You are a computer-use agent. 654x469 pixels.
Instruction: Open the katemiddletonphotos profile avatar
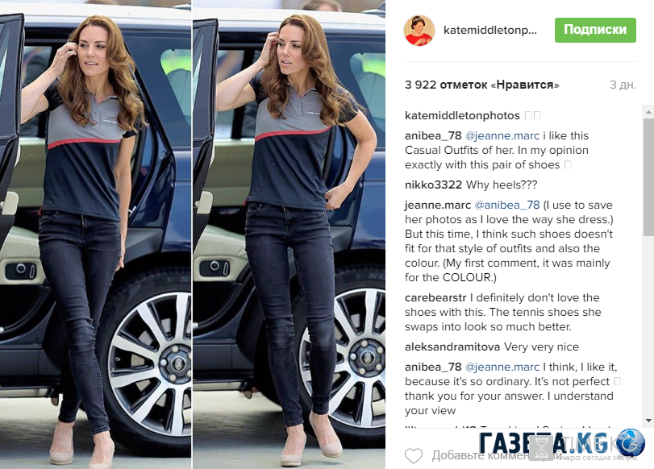[x=419, y=30]
